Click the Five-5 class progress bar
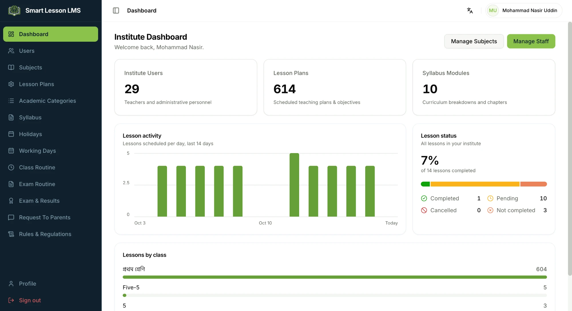 (335, 295)
